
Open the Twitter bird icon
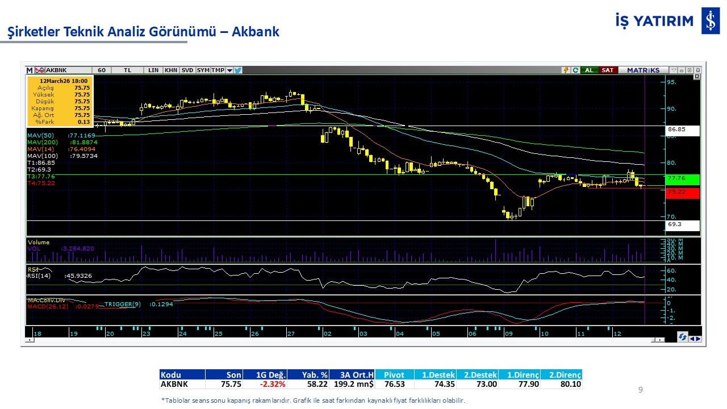[x=238, y=70]
